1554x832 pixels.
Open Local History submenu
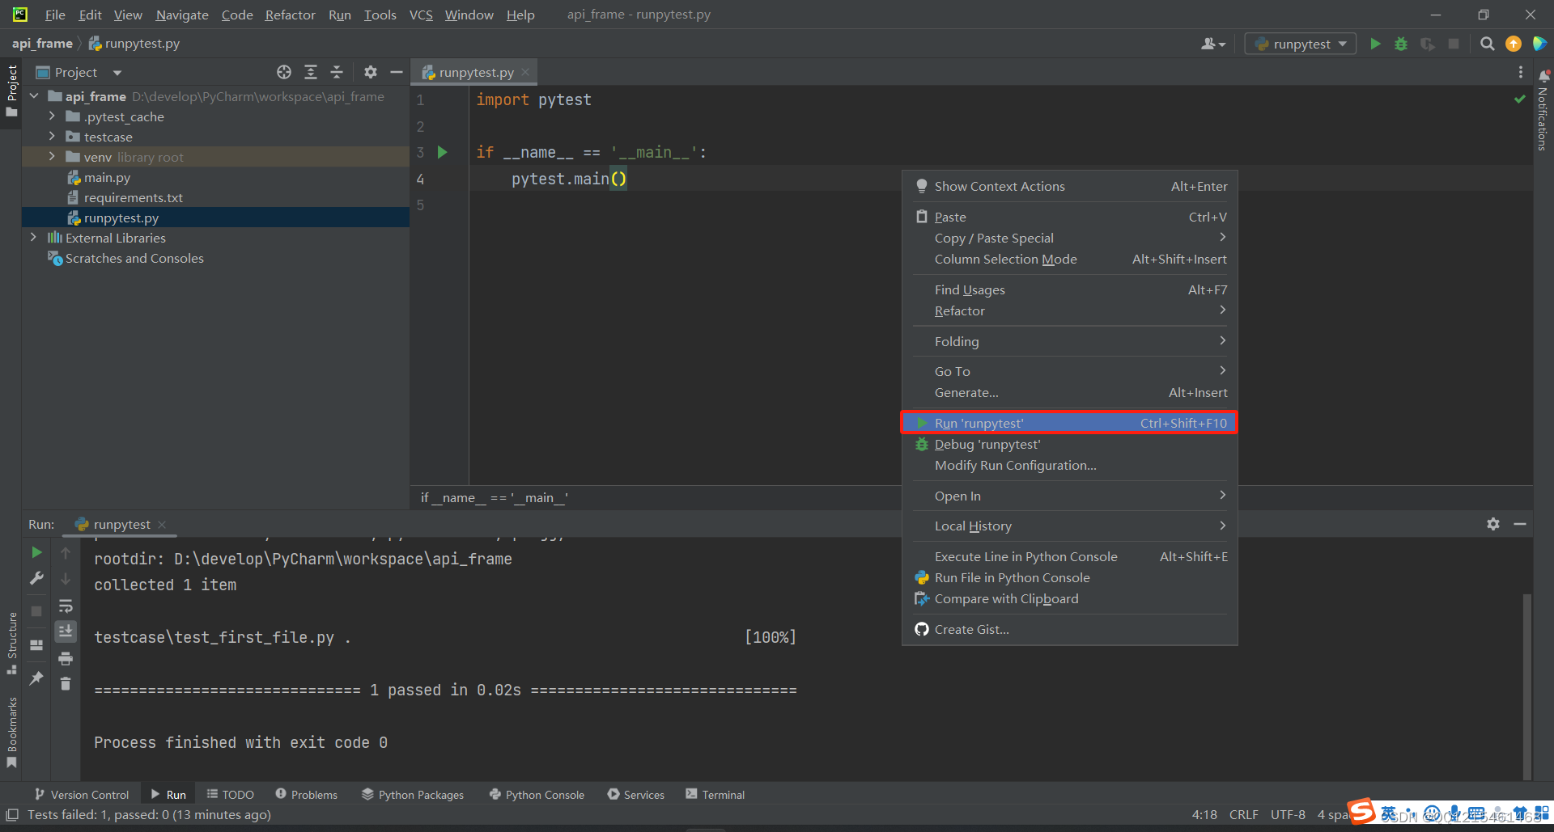(1070, 526)
